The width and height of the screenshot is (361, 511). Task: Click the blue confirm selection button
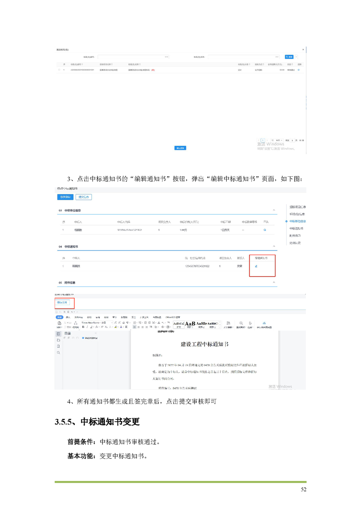click(180, 148)
